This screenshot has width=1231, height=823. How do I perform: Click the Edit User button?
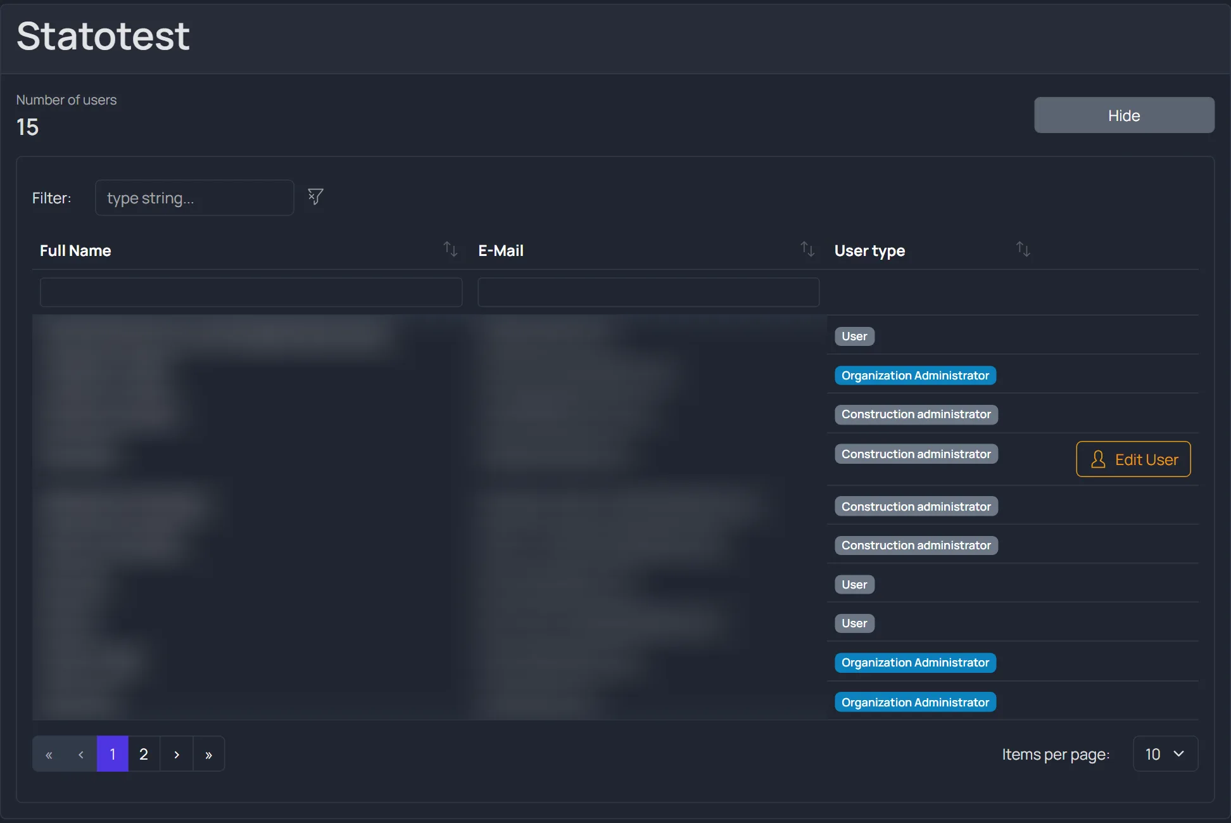click(x=1133, y=459)
